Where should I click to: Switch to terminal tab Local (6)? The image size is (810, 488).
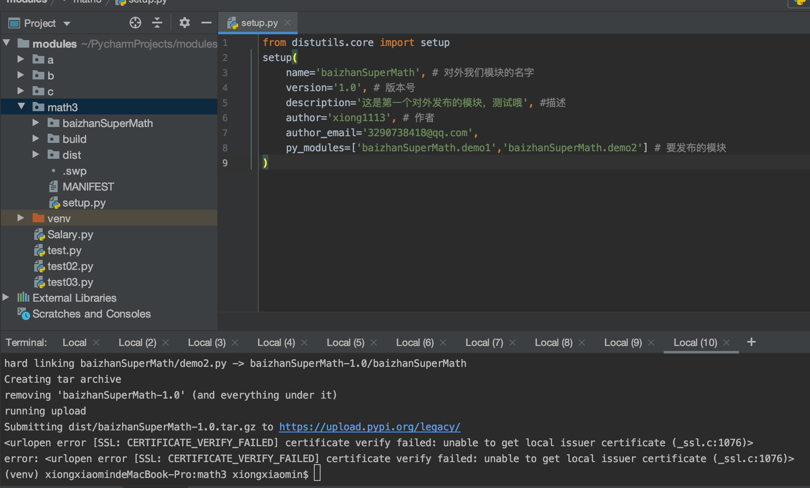[x=415, y=343]
